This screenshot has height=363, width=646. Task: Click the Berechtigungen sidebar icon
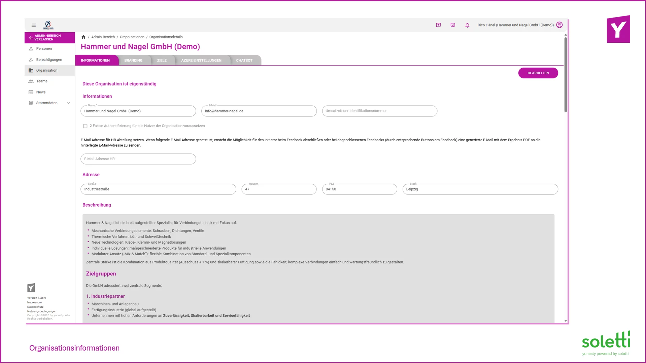pos(31,60)
